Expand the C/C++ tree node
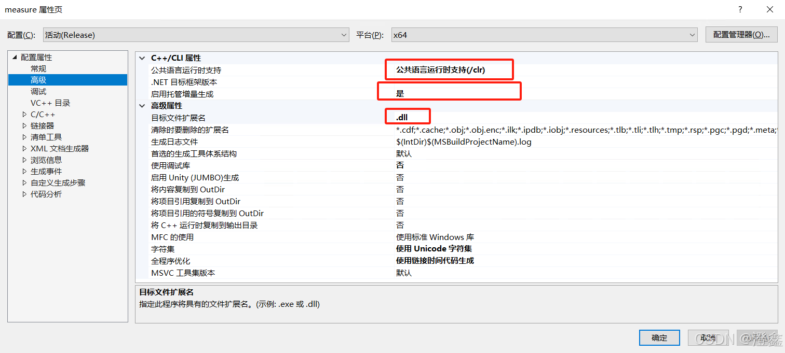This screenshot has width=785, height=353. pos(24,114)
